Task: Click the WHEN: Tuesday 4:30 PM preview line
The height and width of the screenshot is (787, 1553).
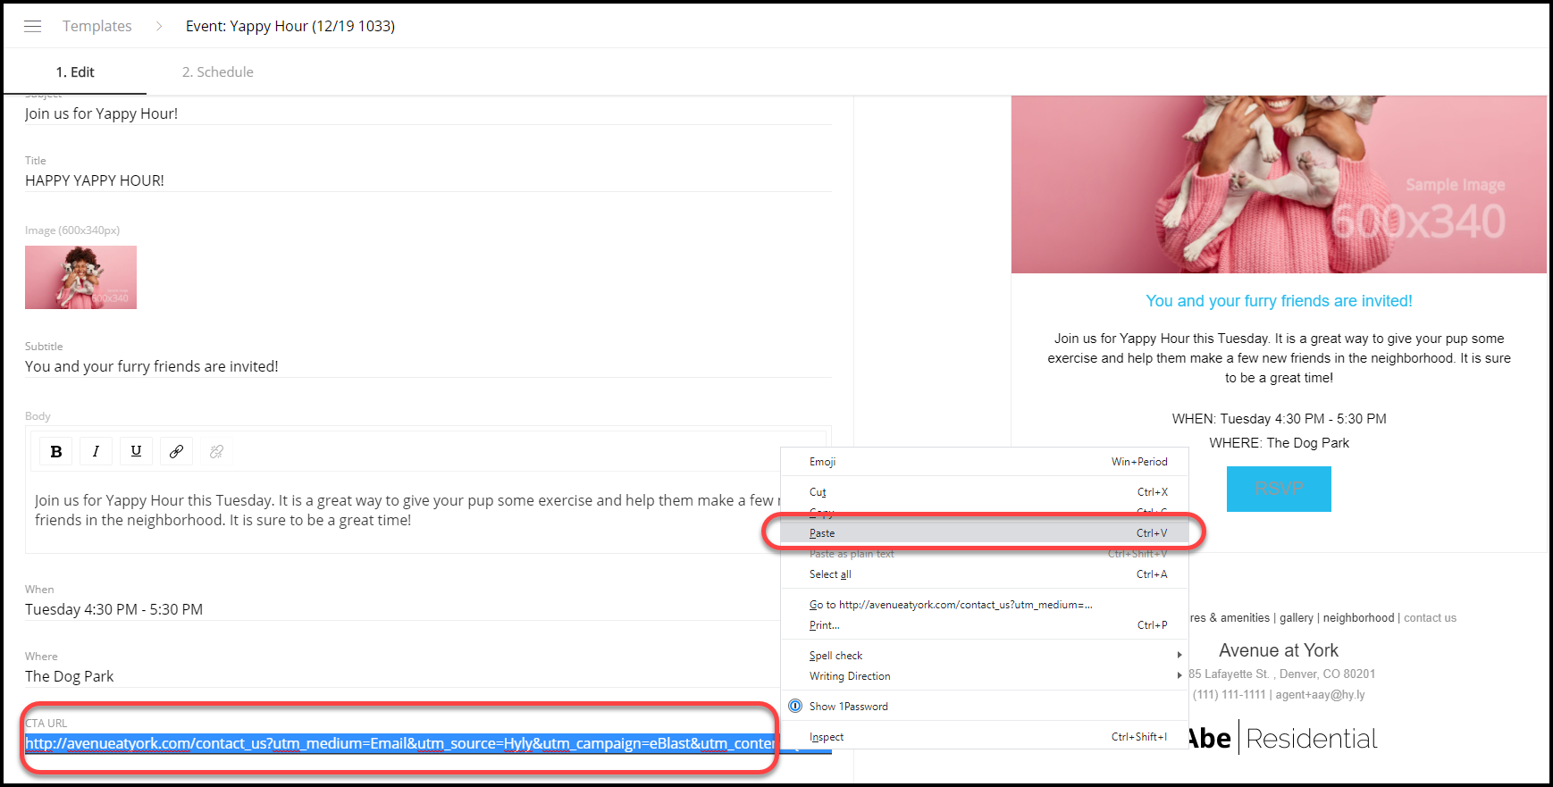Action: point(1279,419)
